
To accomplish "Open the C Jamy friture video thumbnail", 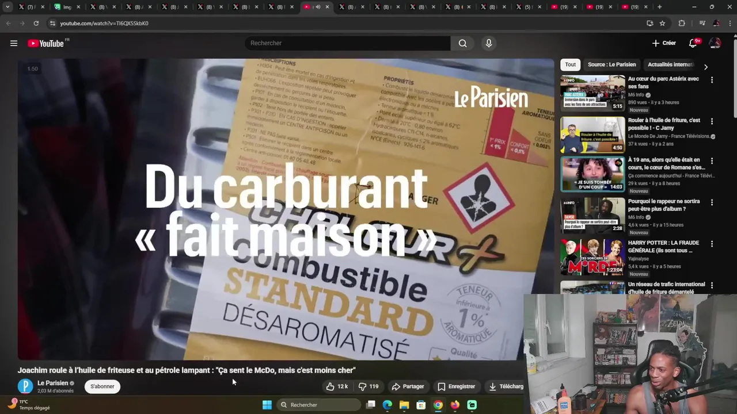I will pos(592,134).
